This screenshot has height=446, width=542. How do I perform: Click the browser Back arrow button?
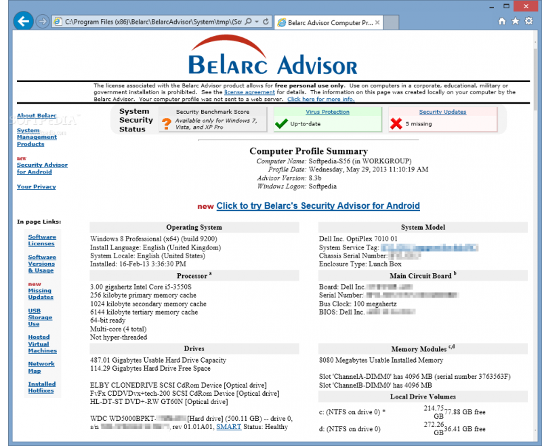(x=23, y=22)
